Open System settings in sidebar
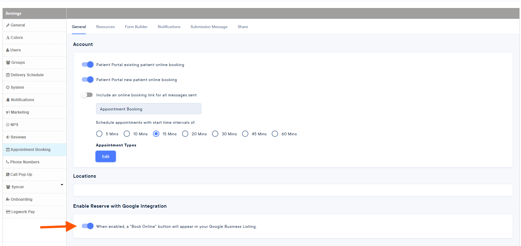521x246 pixels. (34, 87)
